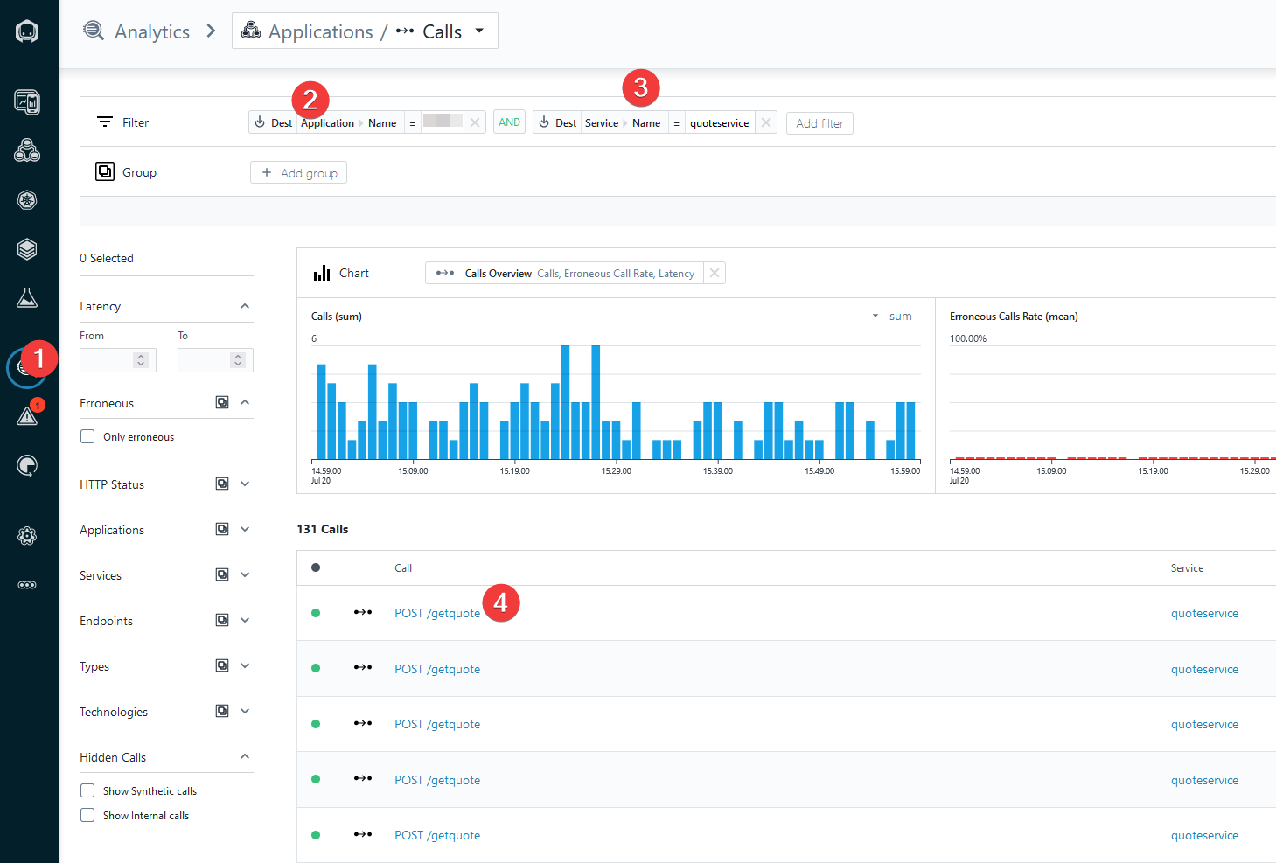Open the first POST /getquote call
This screenshot has height=863, width=1276.
[437, 613]
